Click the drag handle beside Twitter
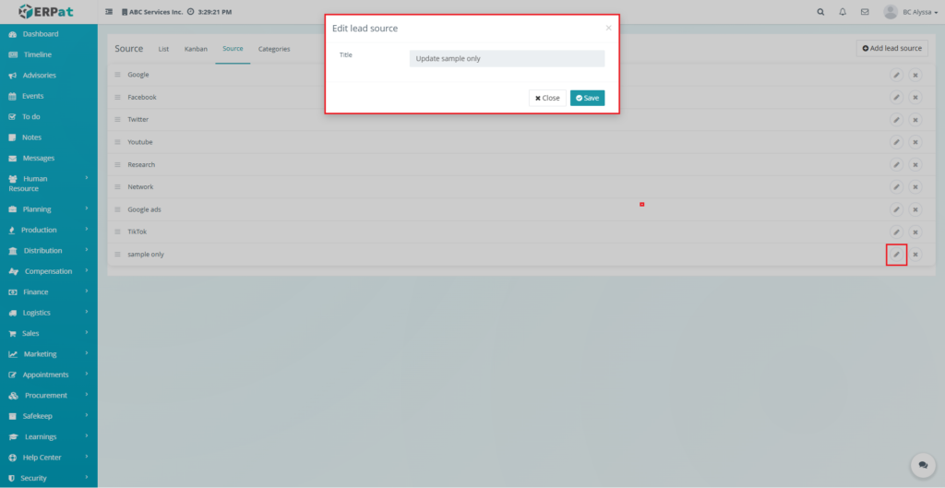Screen dimensions: 945x488 click(x=118, y=120)
